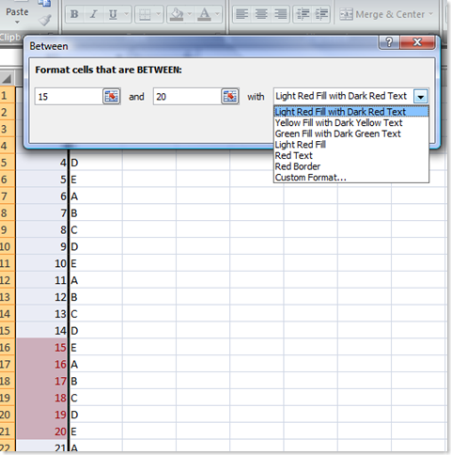
Task: Toggle Italic formatting in the ribbon
Action: [x=93, y=14]
